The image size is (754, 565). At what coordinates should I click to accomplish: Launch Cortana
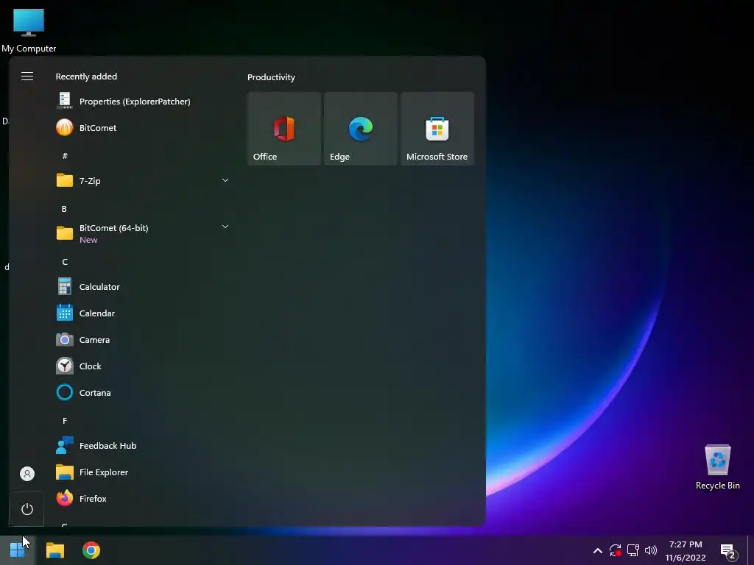pyautogui.click(x=142, y=393)
